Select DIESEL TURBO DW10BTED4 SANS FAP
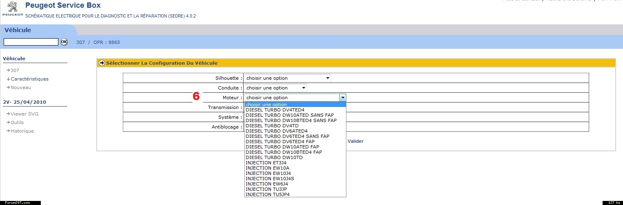Image resolution: width=623 pixels, height=205 pixels. [295, 120]
